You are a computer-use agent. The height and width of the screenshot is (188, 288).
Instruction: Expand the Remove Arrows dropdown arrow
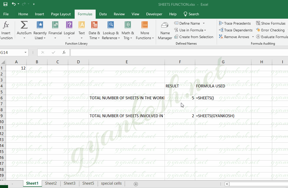[x=253, y=37]
